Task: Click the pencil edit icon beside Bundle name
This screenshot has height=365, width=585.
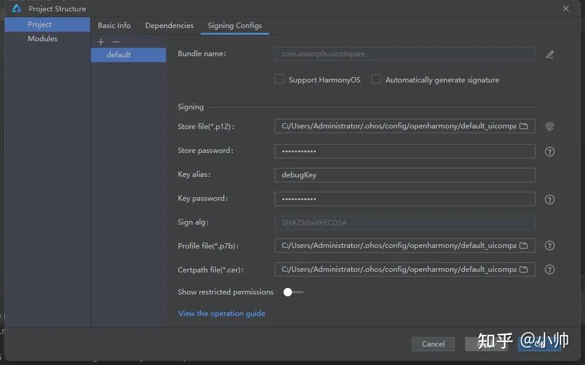Action: 550,54
